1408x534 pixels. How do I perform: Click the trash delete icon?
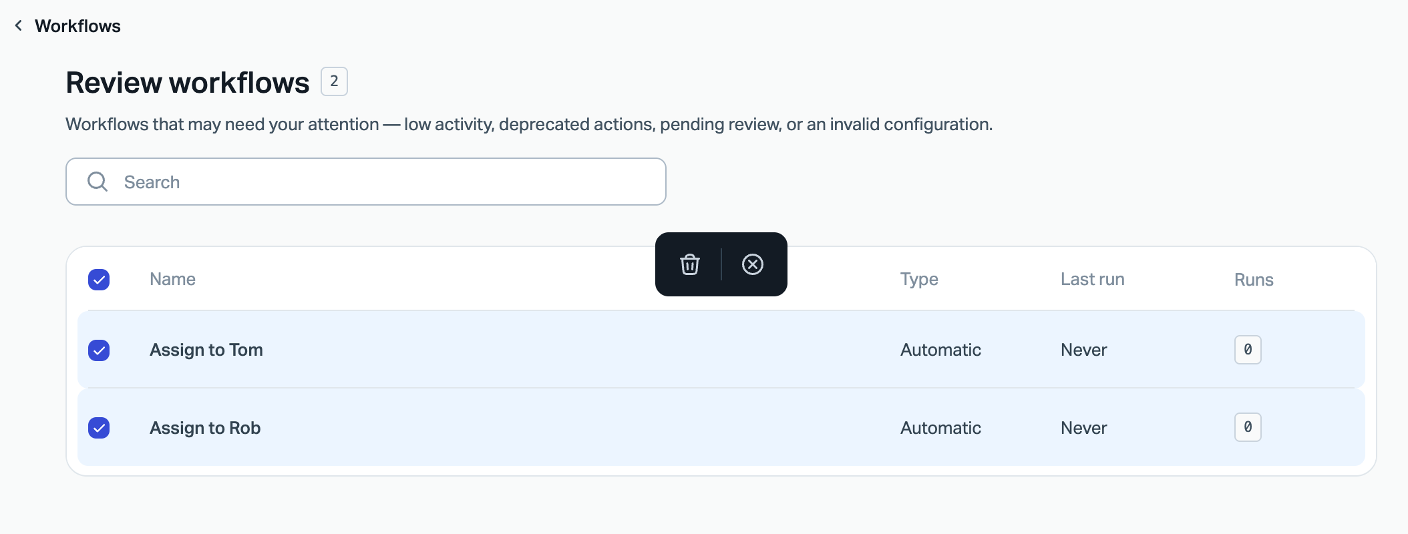point(690,264)
